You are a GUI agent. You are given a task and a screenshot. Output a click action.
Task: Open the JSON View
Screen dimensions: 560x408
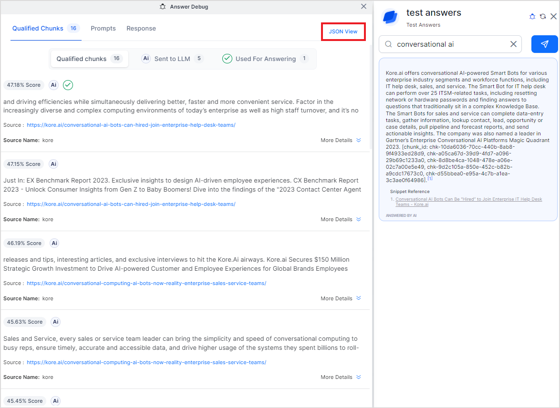click(343, 31)
